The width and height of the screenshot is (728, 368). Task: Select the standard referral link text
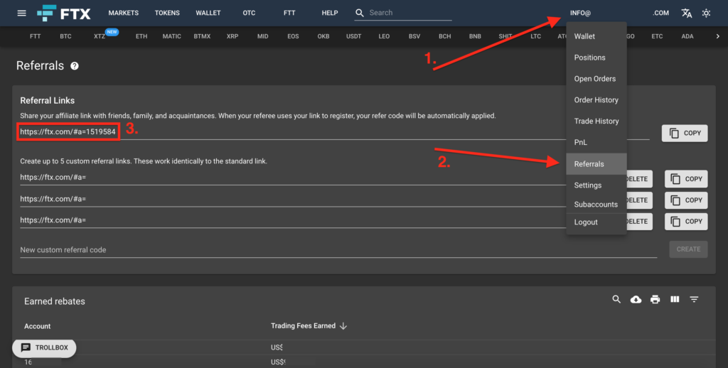click(x=68, y=132)
